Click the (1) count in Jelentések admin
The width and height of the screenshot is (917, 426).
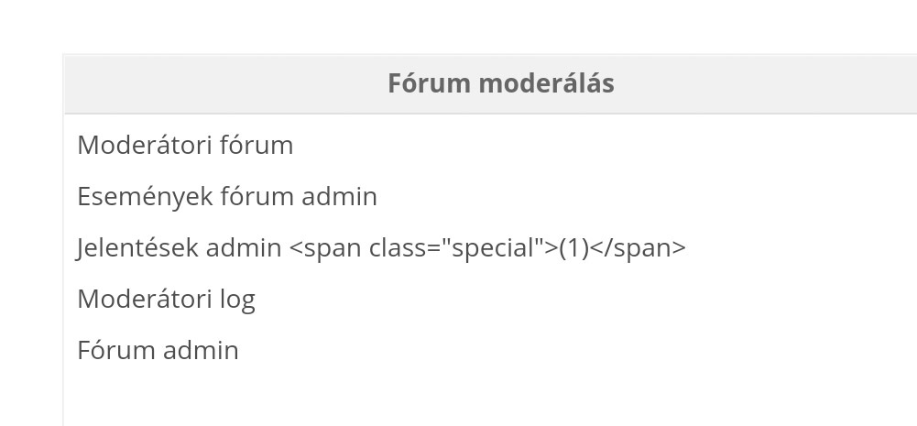(x=573, y=248)
